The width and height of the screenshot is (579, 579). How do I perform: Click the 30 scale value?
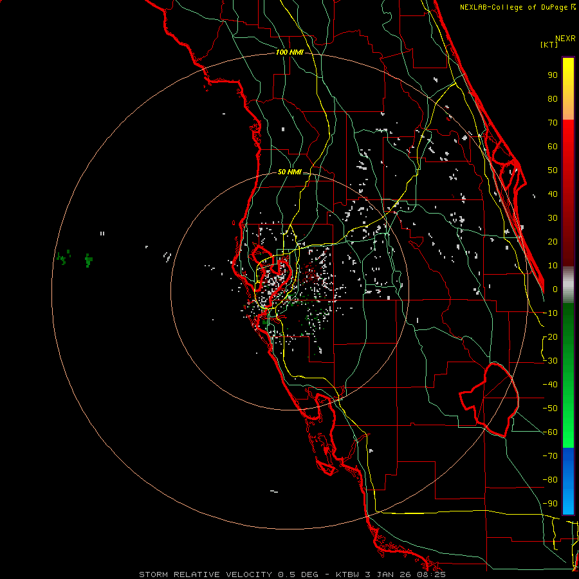click(x=553, y=218)
